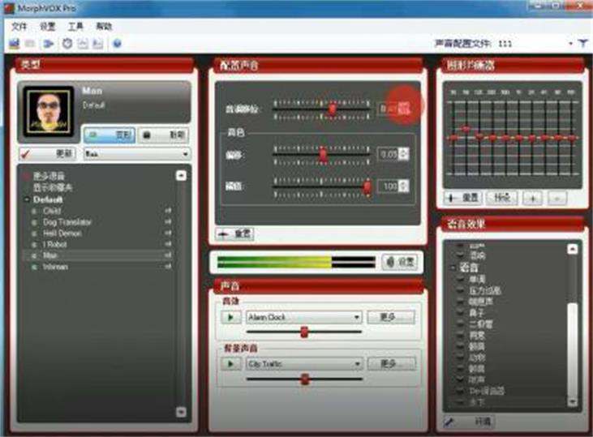Click the blue round help toolbar icon
593x437 pixels.
118,44
